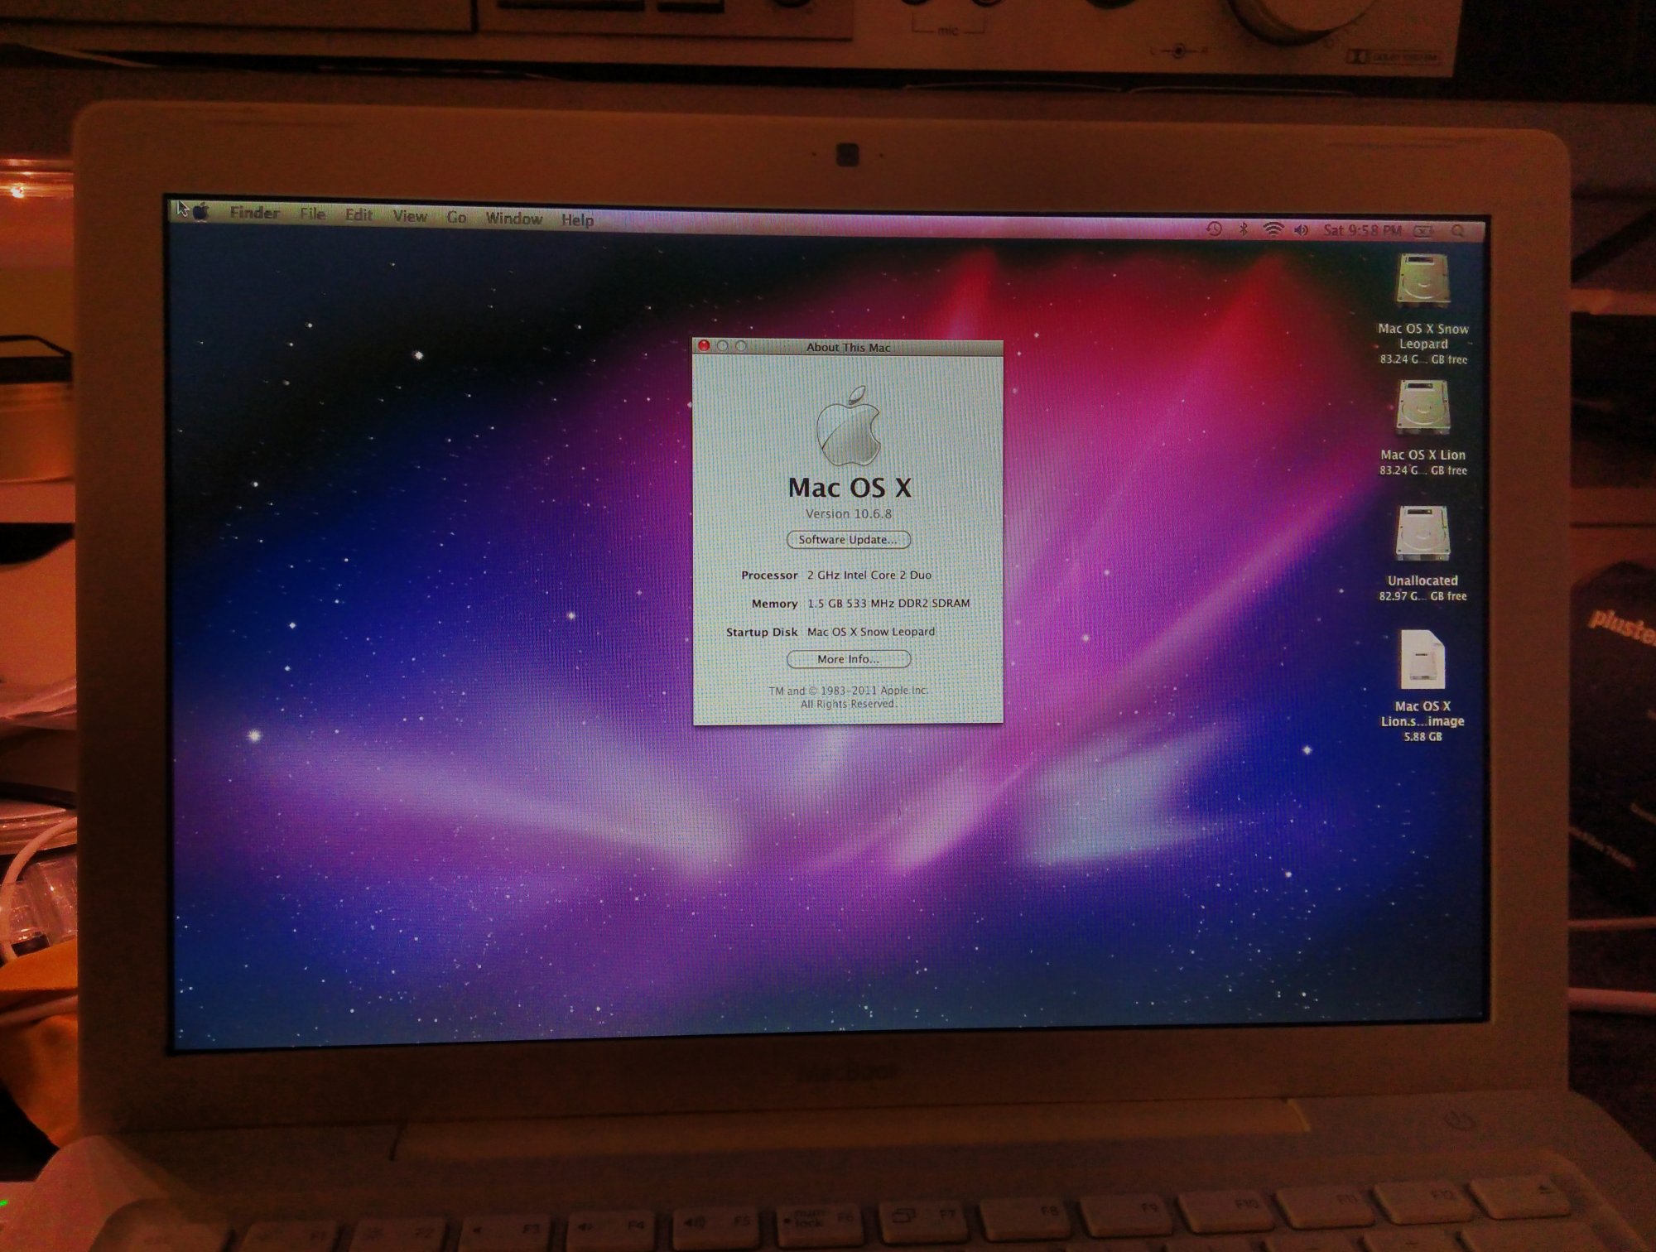Open the Finder menu
Screen dimensions: 1656x1252
[254, 213]
